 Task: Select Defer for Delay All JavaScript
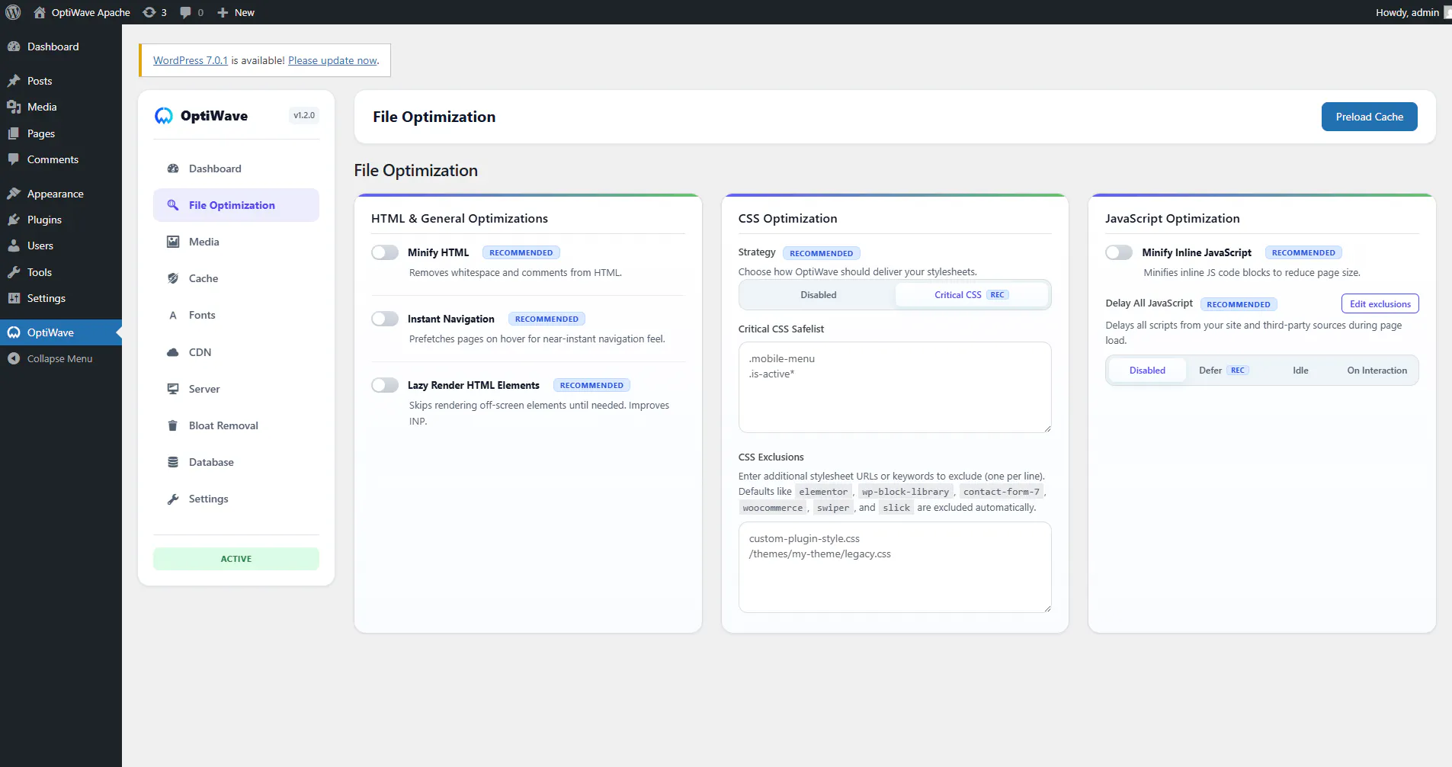pos(1223,371)
